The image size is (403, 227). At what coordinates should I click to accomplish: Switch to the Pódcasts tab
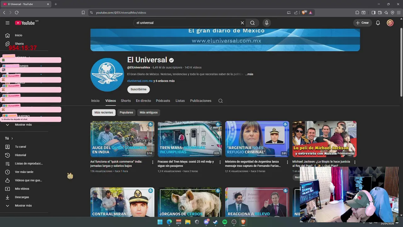tap(163, 101)
